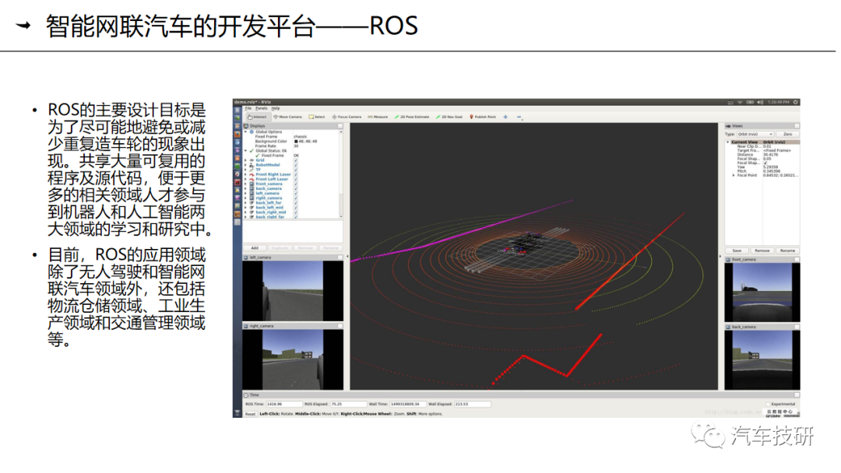Select the 2D Nav Goal tool
This screenshot has height=473, width=841.
click(449, 117)
